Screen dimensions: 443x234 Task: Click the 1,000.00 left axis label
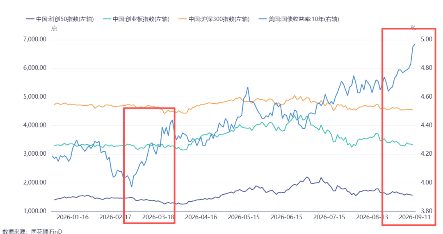[35, 211]
